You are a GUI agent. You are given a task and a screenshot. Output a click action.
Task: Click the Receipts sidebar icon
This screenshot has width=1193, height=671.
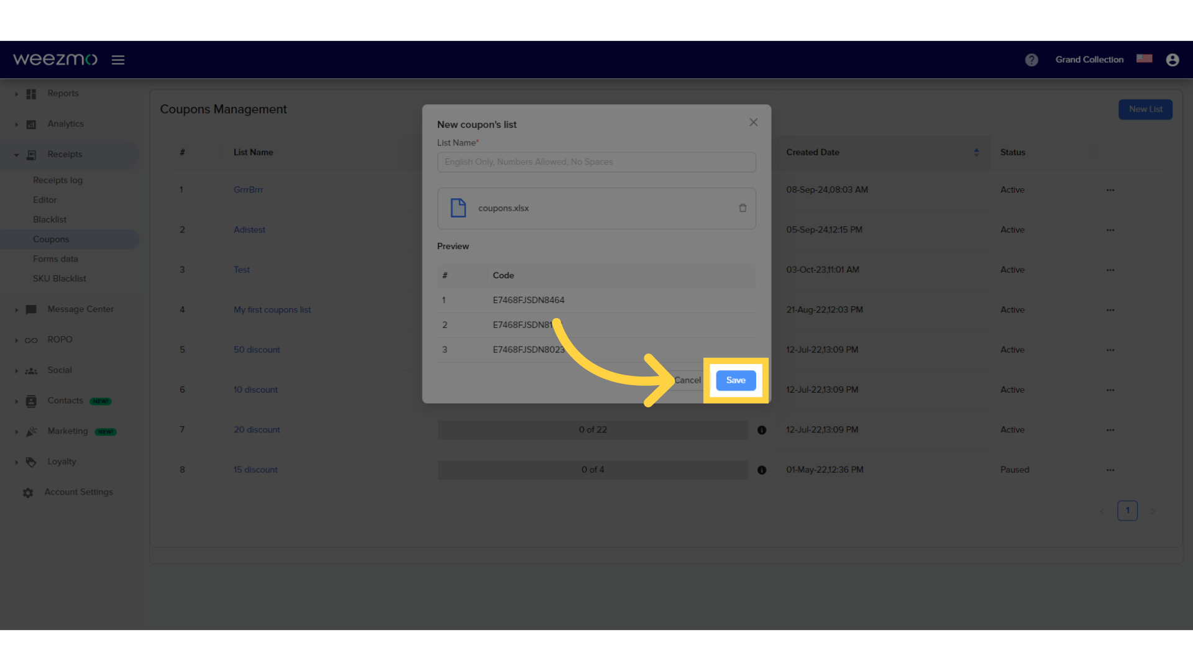click(31, 155)
